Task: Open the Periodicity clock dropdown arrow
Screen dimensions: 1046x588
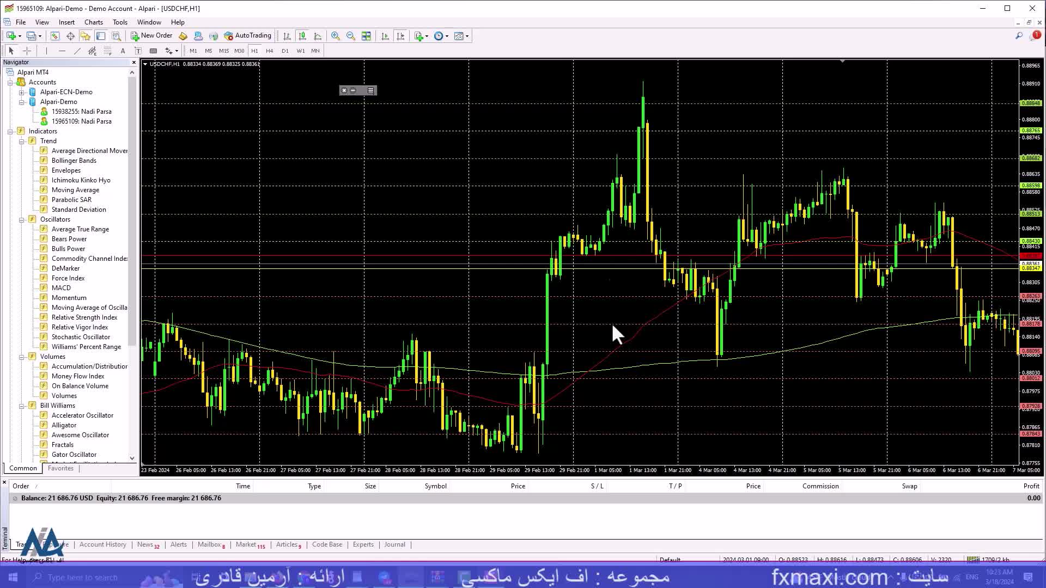Action: pyautogui.click(x=447, y=36)
